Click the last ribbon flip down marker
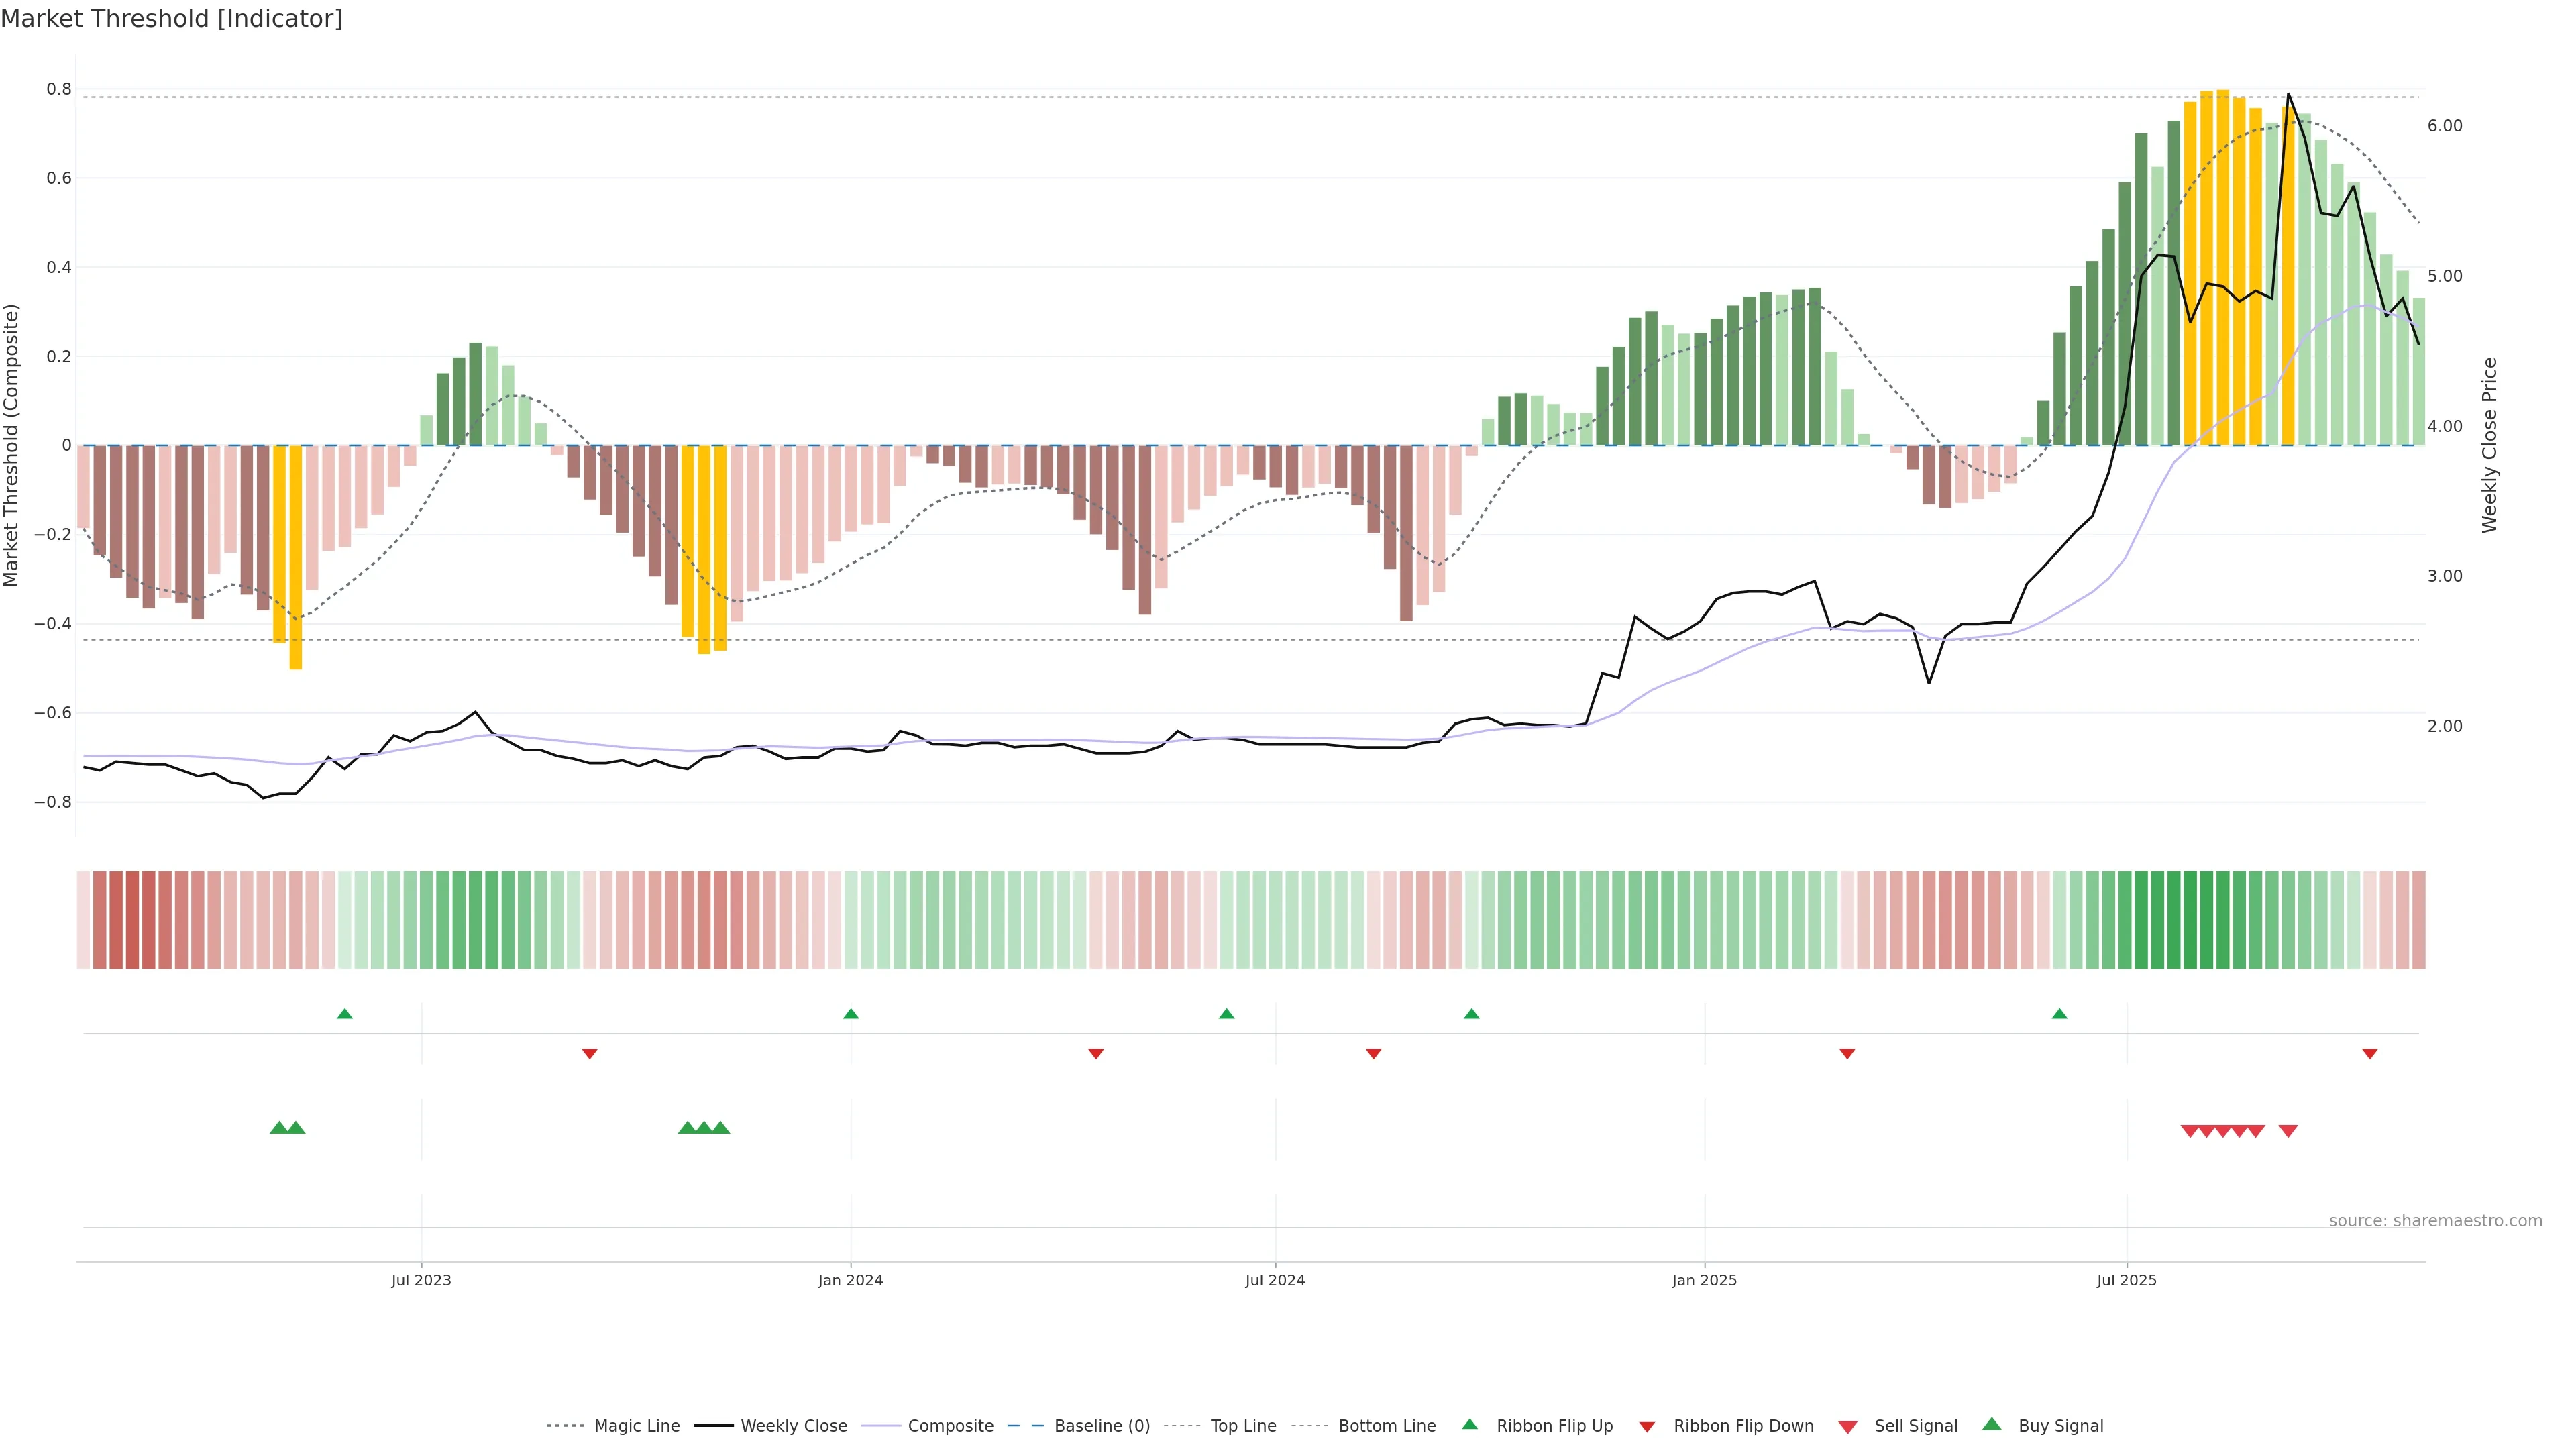2576x1449 pixels. click(2370, 1054)
